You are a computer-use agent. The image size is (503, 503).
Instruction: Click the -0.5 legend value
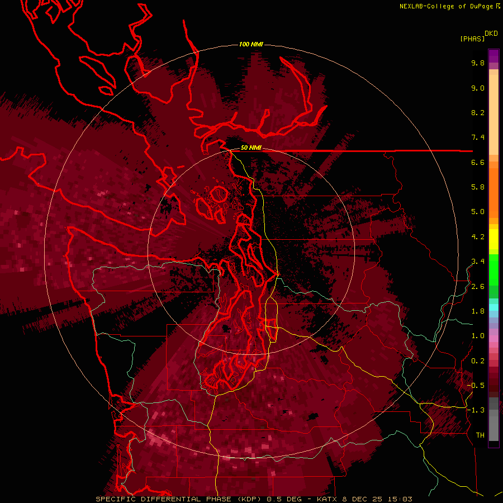[x=476, y=386]
